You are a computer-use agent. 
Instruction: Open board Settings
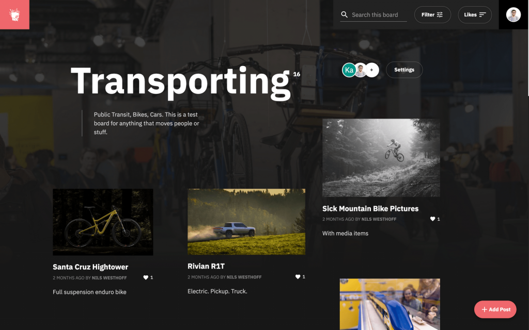(404, 70)
